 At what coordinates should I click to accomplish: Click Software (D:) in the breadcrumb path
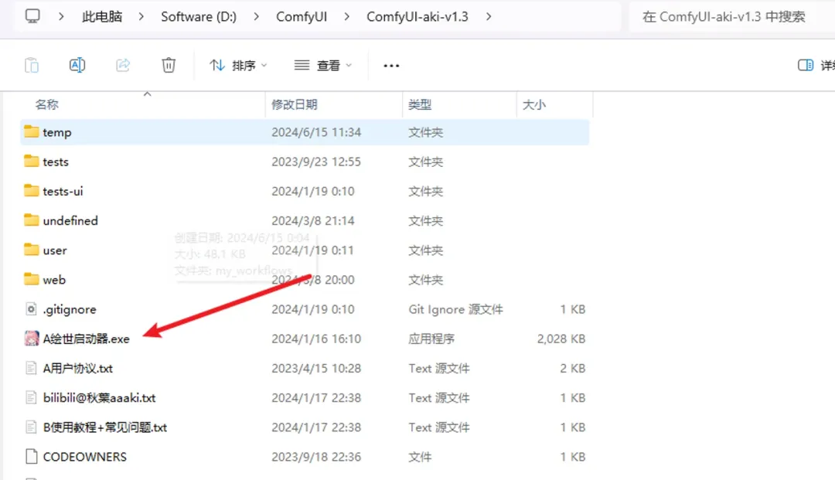pos(199,16)
